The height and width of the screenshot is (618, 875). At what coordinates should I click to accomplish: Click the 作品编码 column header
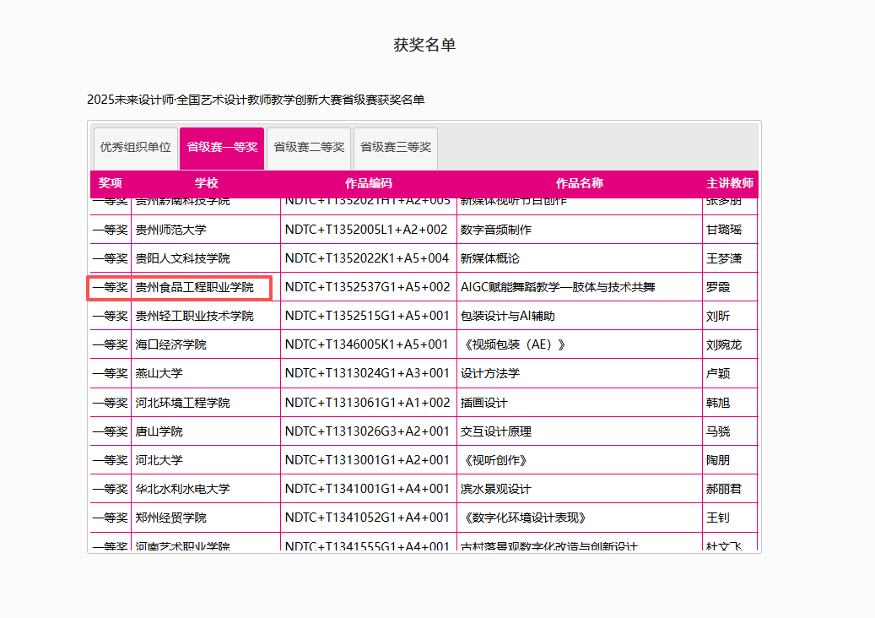[x=368, y=183]
